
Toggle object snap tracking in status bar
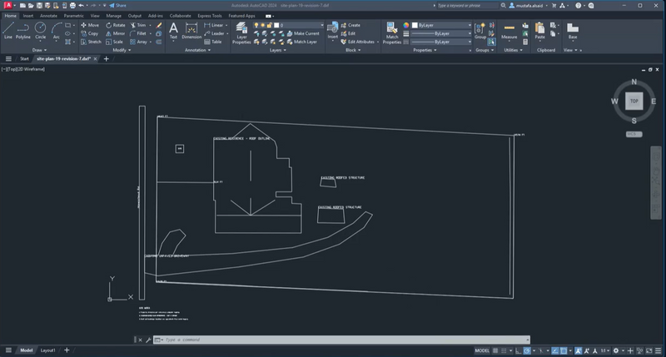coord(554,350)
